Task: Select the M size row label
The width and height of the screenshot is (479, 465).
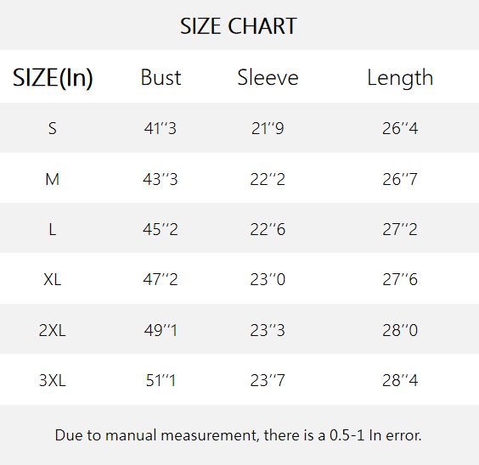Action: pyautogui.click(x=53, y=179)
